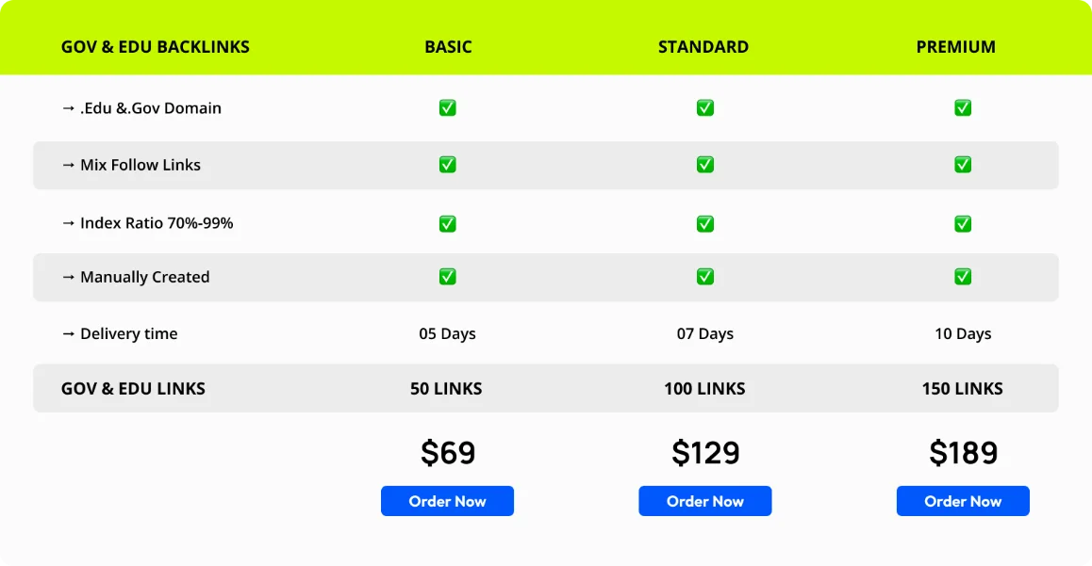Click Standard checkmark for Index Ratio 70%-99%
This screenshot has width=1092, height=566.
[704, 223]
